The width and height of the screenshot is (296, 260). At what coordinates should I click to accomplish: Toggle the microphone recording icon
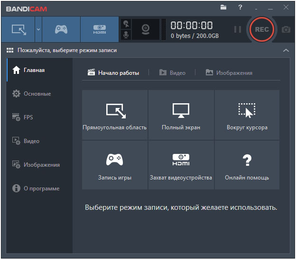tap(126, 35)
